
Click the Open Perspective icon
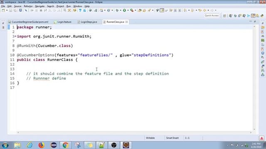pos(224,16)
